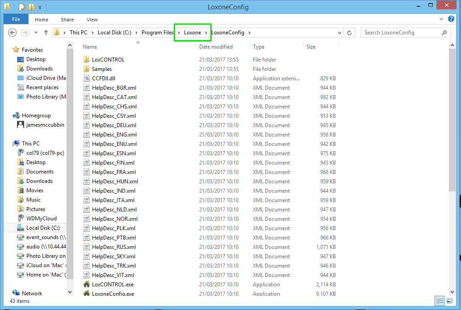Click the search magnifier icon

coord(444,33)
